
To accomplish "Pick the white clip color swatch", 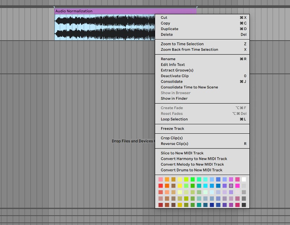I will point(245,179).
